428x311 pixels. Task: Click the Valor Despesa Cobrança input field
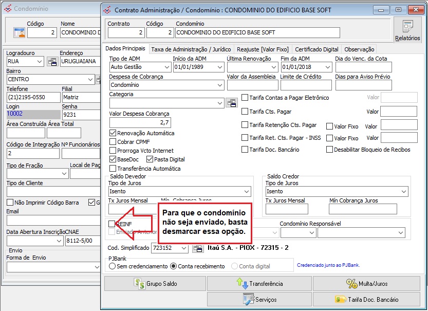(x=140, y=122)
